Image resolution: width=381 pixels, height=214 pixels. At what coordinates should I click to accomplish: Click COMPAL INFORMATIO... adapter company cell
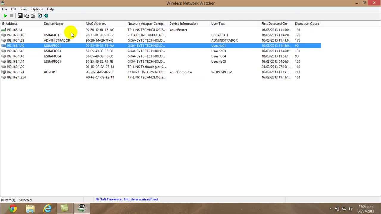tap(146, 72)
